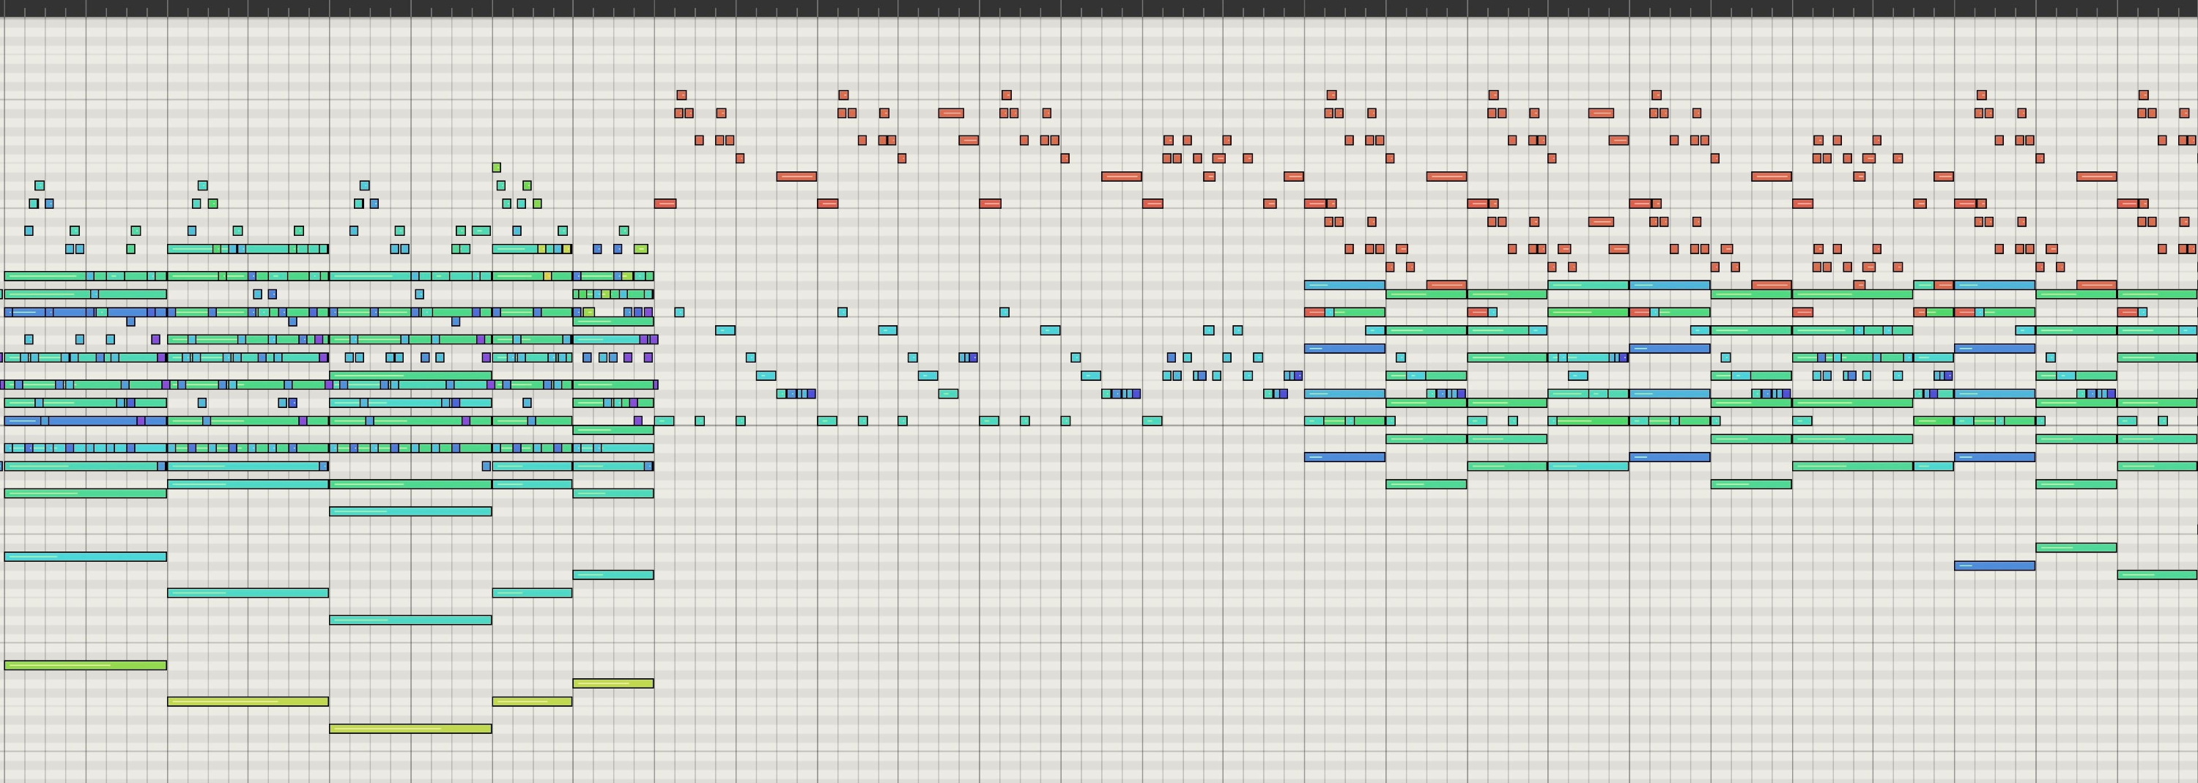
Task: Select the lowest lime-green note in the roll
Action: [410, 728]
